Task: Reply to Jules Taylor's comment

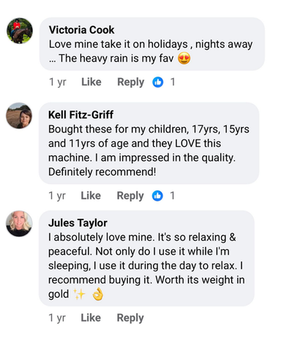Action: coord(130,318)
